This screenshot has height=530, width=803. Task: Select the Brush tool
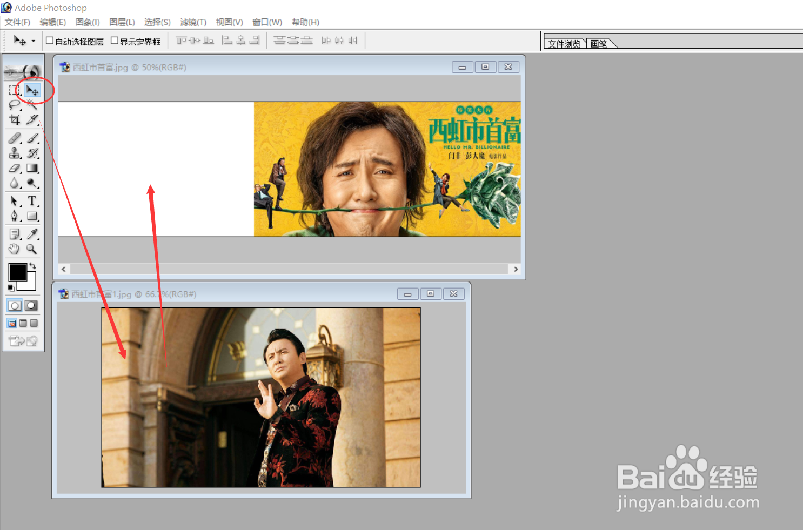pos(32,138)
